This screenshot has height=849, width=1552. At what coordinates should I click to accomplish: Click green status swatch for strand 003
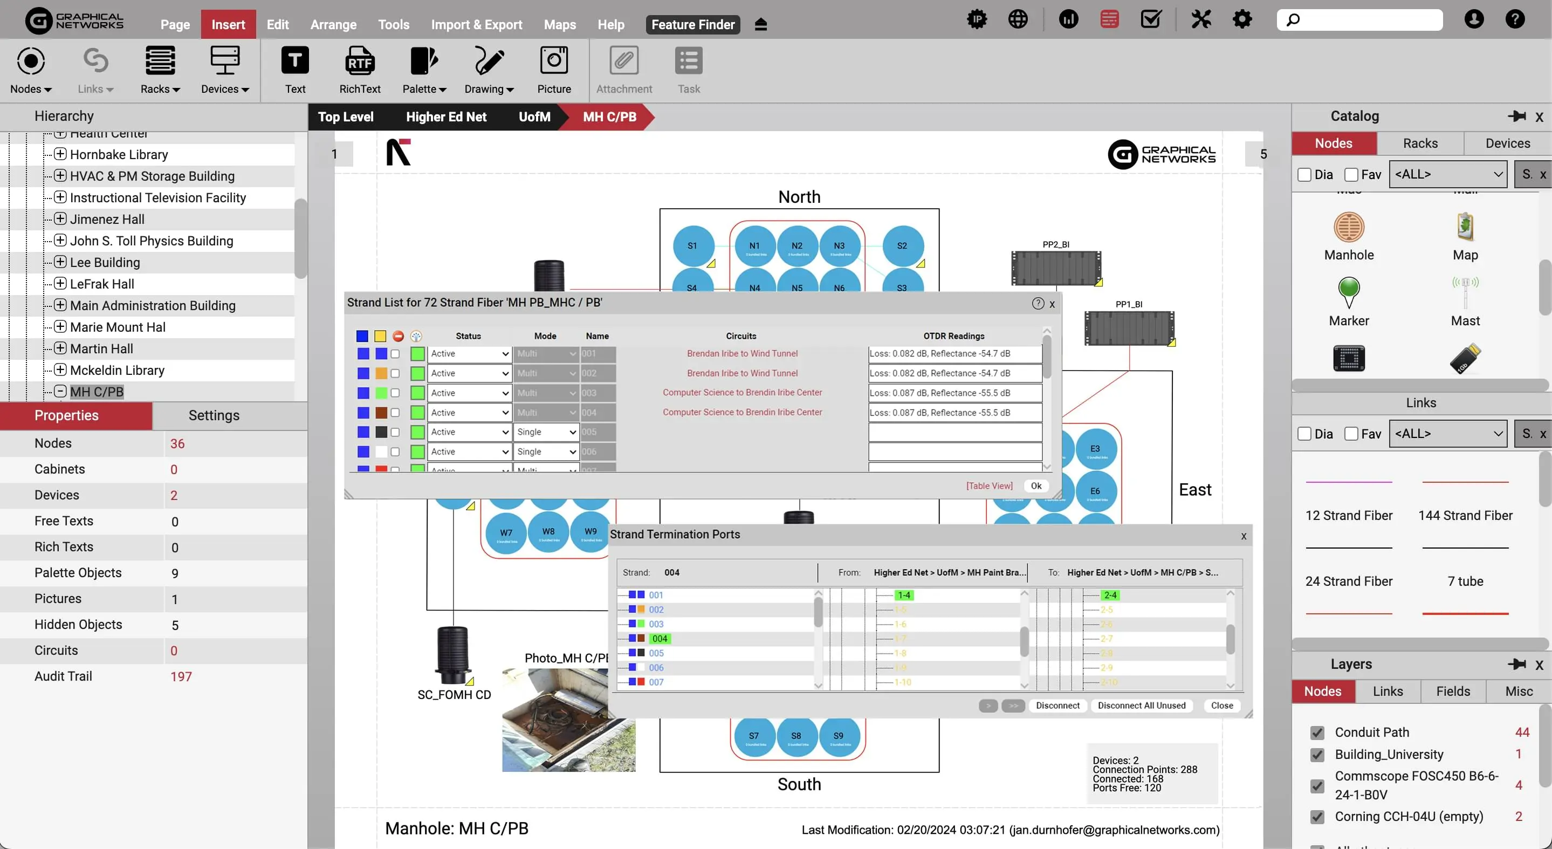(x=417, y=393)
